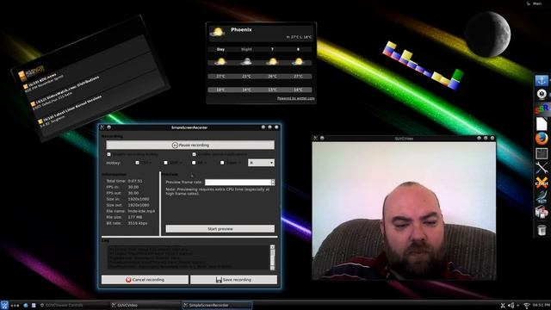Switch to GUVCVideo taskbar entry
This screenshot has width=551, height=310.
pos(145,306)
